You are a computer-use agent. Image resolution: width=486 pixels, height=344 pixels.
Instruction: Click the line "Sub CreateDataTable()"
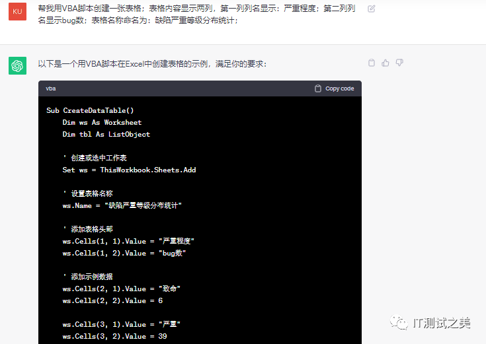[90, 110]
